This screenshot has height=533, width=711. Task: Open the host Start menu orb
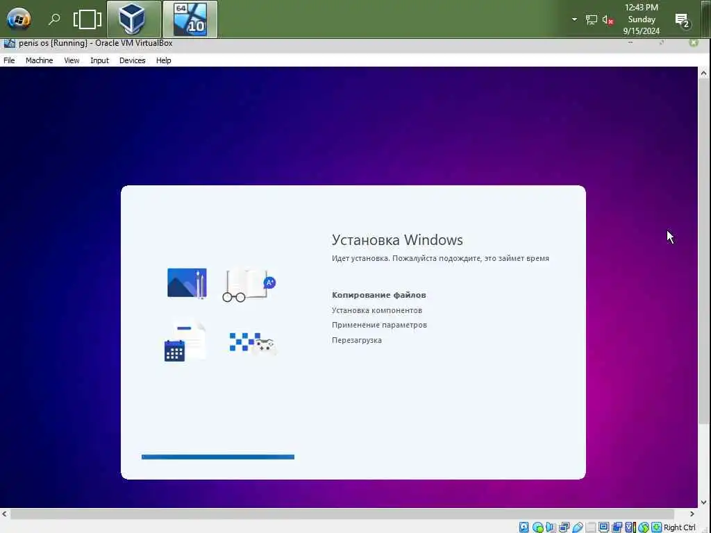coord(19,19)
